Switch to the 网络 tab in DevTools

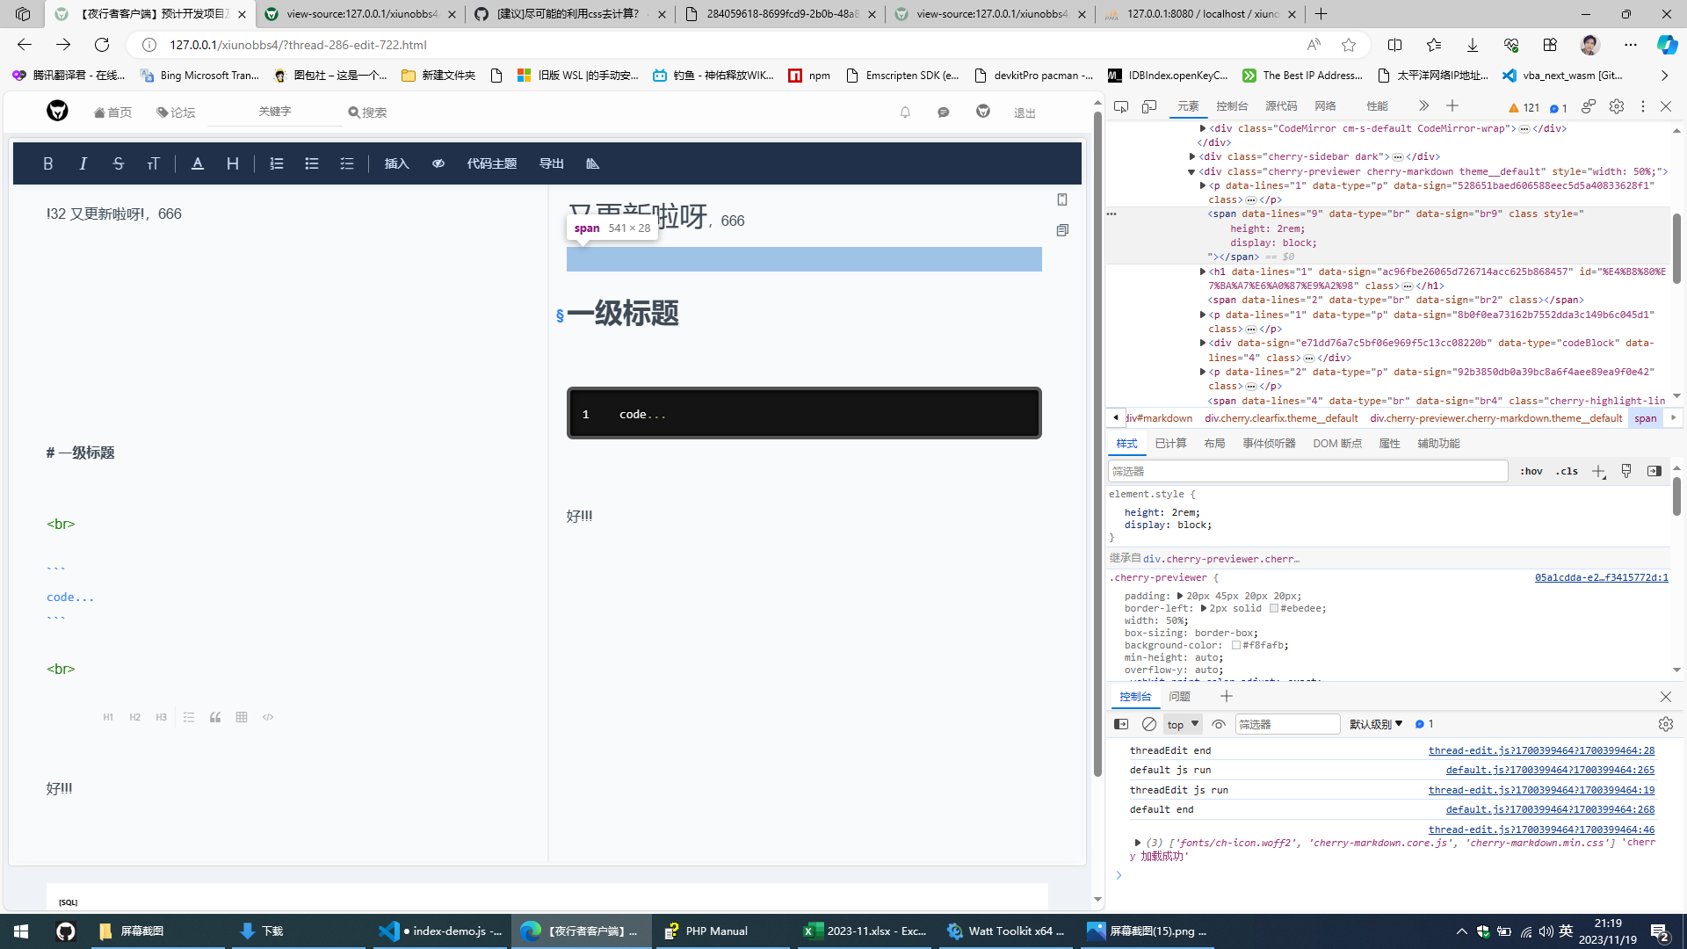click(x=1325, y=105)
